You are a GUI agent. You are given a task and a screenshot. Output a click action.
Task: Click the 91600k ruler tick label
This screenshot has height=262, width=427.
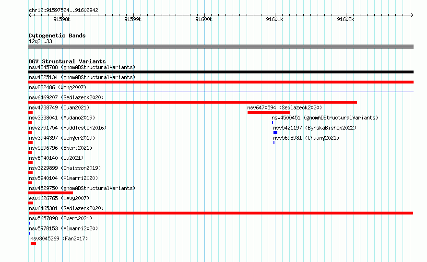[x=204, y=19]
